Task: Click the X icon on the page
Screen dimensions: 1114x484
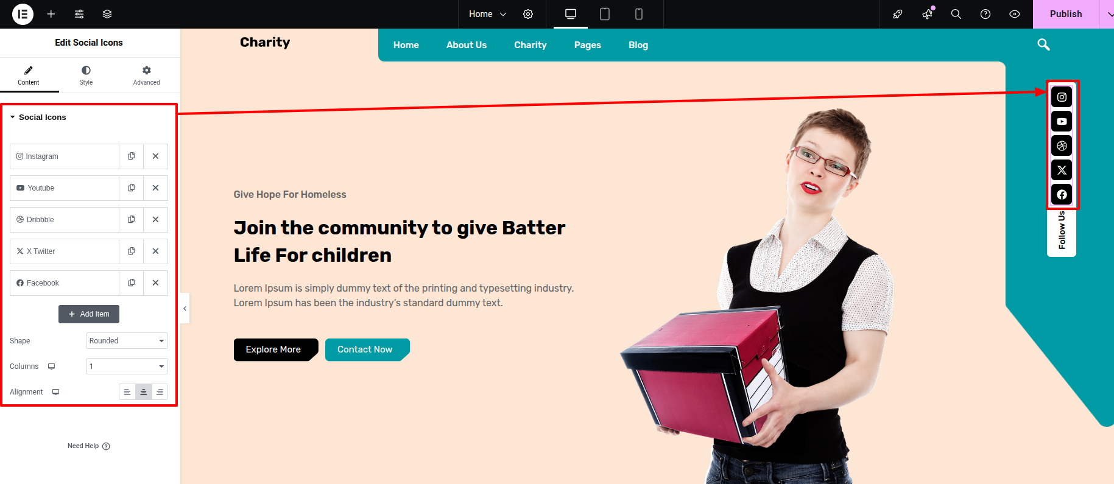Action: click(x=1062, y=170)
